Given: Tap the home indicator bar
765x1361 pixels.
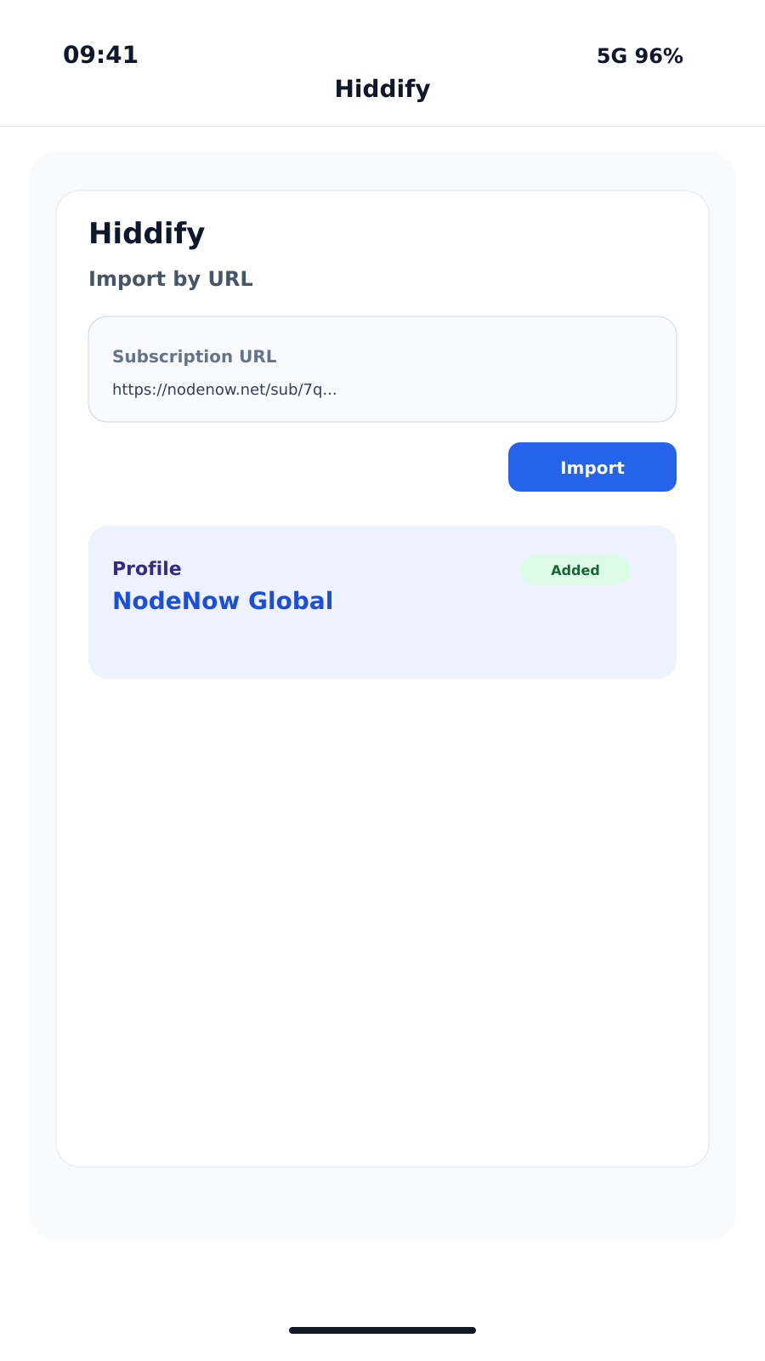Looking at the screenshot, I should pyautogui.click(x=382, y=1330).
